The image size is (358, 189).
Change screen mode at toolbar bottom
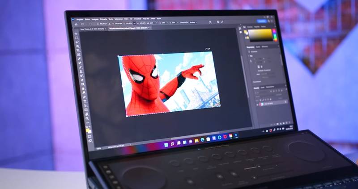pyautogui.click(x=90, y=141)
